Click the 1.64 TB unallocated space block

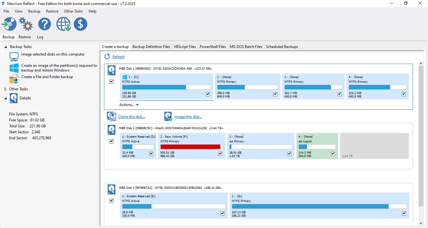374,146
